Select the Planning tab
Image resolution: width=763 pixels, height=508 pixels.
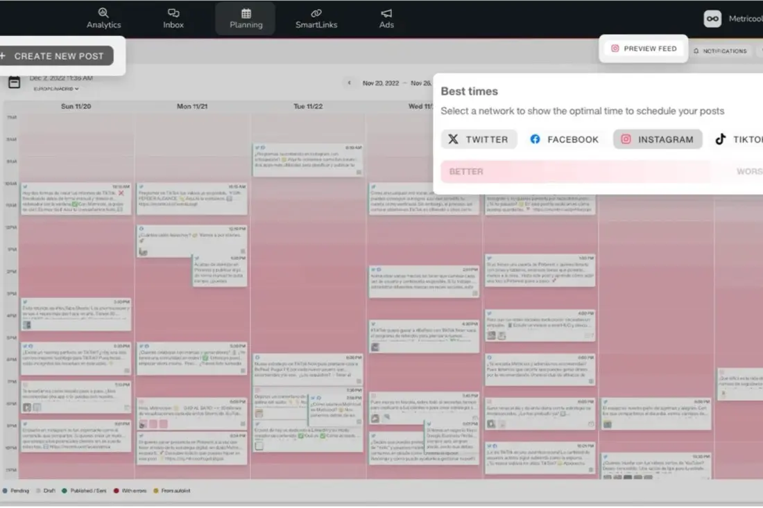[x=246, y=19]
